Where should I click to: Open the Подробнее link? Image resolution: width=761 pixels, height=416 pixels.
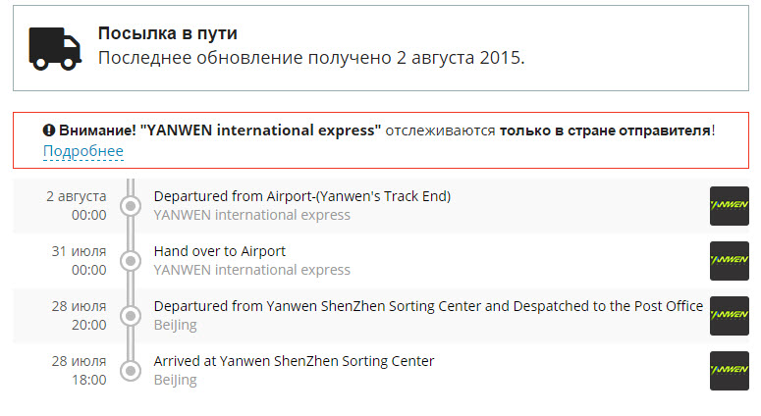pos(83,151)
